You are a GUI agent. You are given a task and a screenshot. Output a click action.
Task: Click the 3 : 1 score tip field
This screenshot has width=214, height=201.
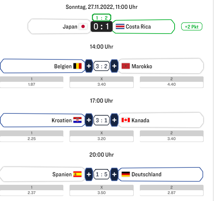pyautogui.click(x=102, y=120)
